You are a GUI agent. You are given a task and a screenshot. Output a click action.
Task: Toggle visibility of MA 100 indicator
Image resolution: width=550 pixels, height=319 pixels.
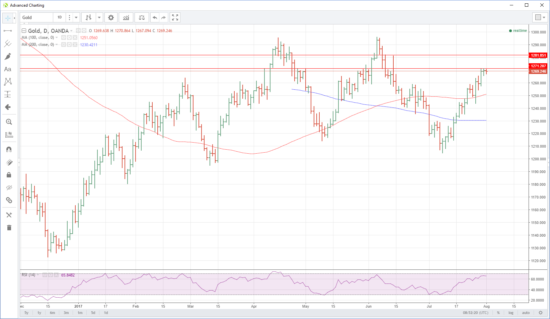pos(64,37)
